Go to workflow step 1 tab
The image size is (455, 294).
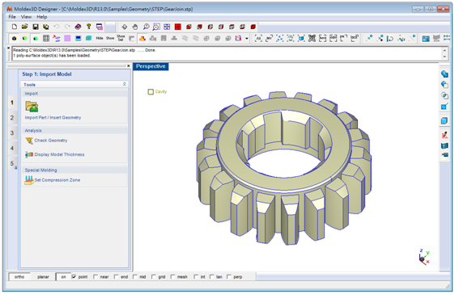tap(12, 103)
